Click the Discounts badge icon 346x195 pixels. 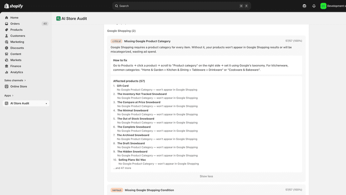(x=6, y=48)
